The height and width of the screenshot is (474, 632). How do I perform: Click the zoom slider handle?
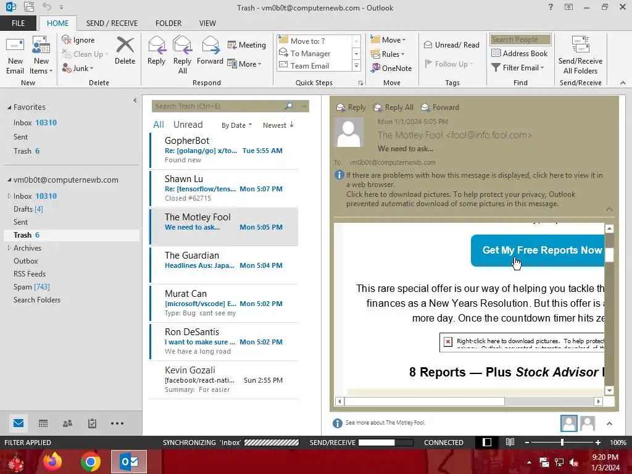pyautogui.click(x=562, y=442)
